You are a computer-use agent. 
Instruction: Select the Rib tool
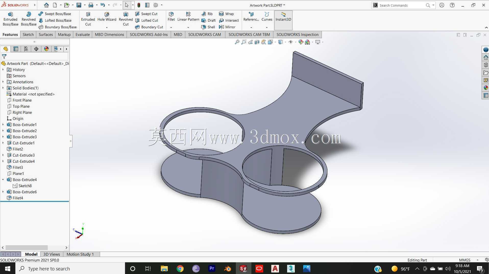pyautogui.click(x=207, y=14)
